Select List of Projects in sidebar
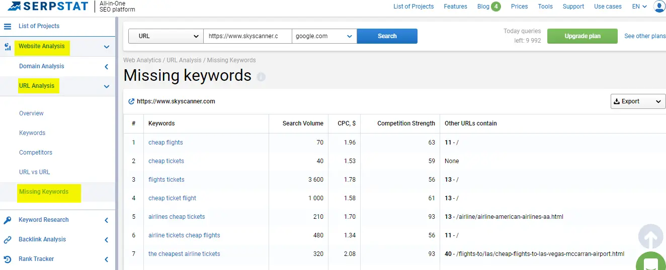The height and width of the screenshot is (270, 666). click(39, 26)
